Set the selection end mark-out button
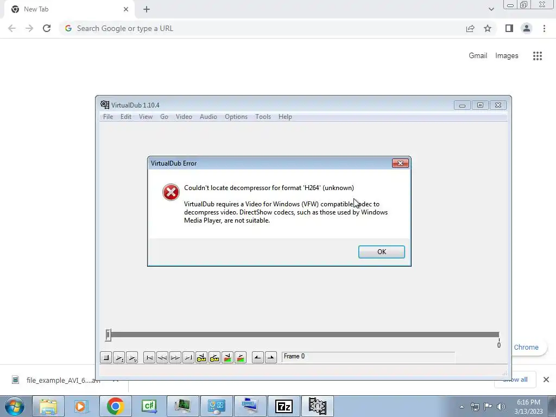The image size is (556, 417). (x=271, y=357)
